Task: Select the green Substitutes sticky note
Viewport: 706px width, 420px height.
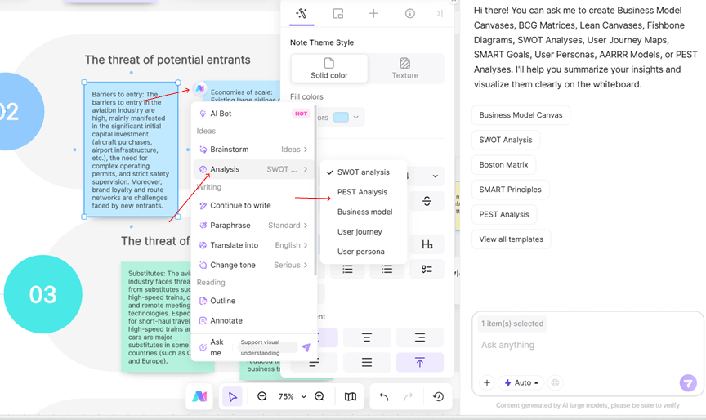Action: click(x=156, y=317)
